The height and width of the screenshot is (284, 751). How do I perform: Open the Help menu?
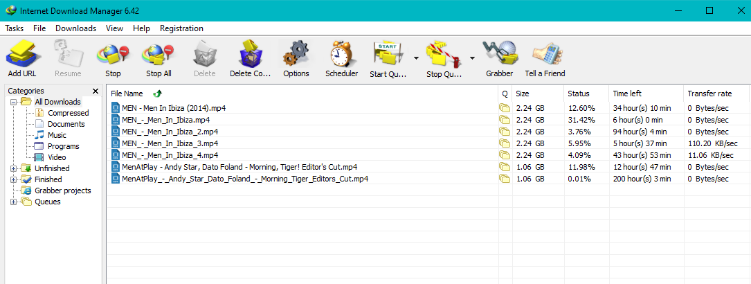(x=141, y=28)
